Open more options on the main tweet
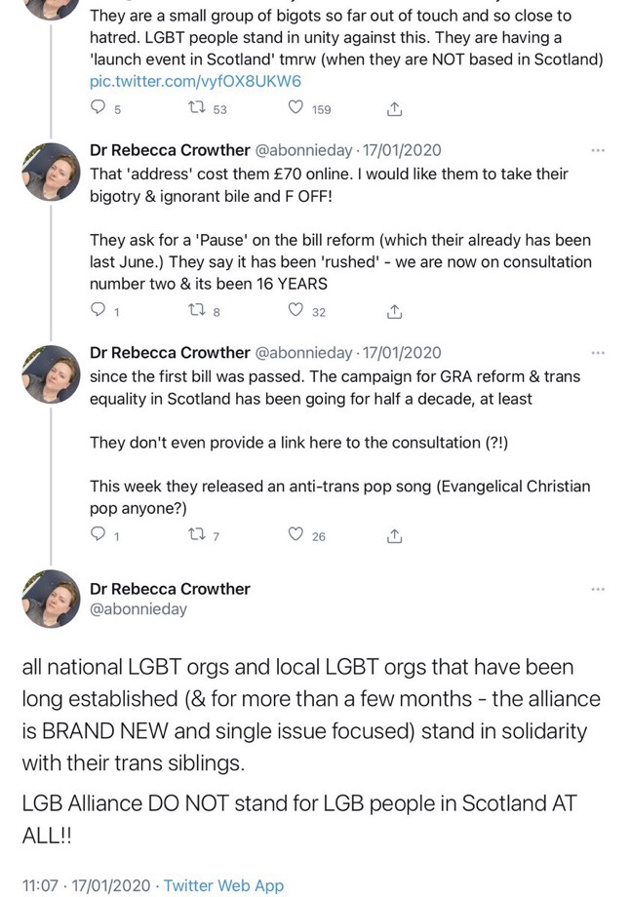The height and width of the screenshot is (897, 631). click(598, 589)
